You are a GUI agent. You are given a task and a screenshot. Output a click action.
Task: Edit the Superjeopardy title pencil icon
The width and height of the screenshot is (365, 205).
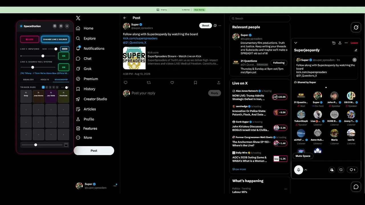[356, 50]
